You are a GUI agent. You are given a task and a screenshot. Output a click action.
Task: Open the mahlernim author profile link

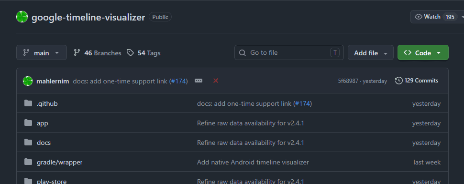(53, 81)
